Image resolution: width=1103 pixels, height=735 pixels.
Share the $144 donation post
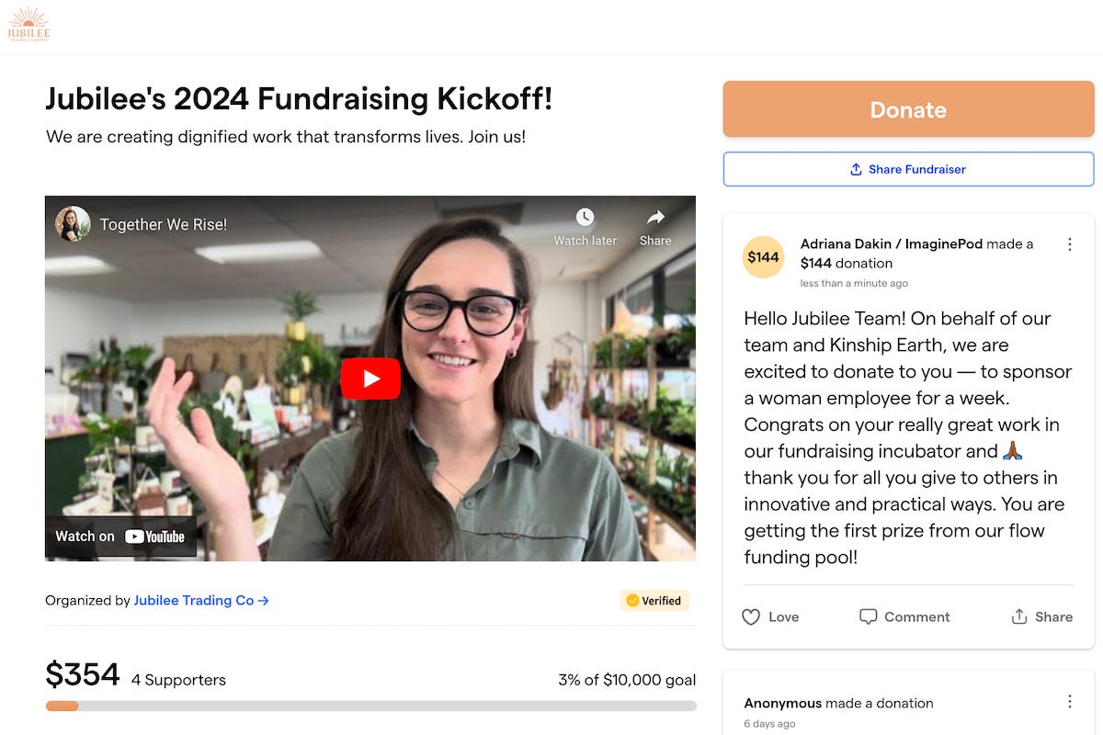tap(1041, 616)
